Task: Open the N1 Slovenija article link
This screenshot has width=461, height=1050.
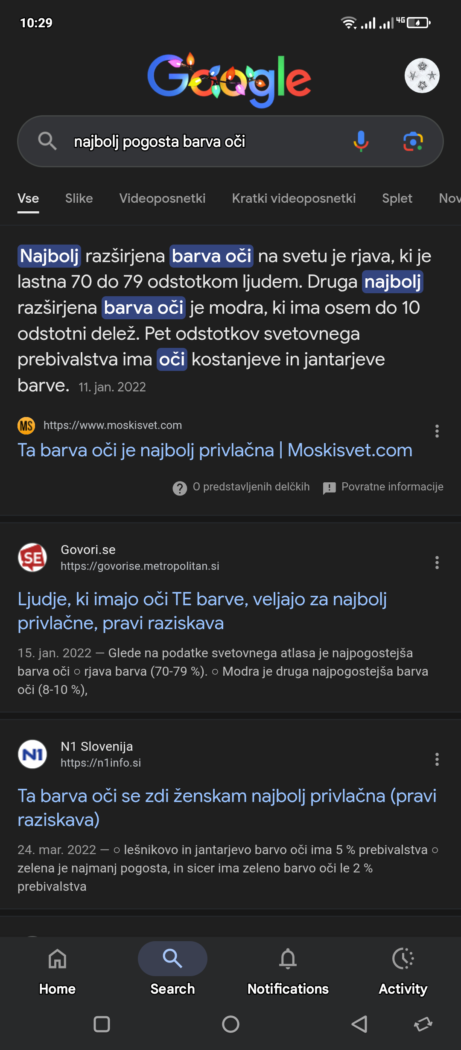Action: click(227, 808)
